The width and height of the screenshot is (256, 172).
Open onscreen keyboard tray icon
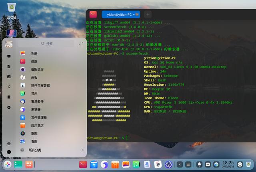click(188, 164)
